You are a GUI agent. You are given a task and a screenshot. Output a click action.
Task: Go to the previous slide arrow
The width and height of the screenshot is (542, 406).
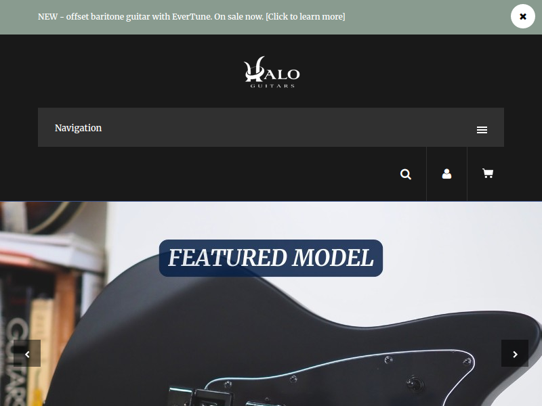pos(27,353)
